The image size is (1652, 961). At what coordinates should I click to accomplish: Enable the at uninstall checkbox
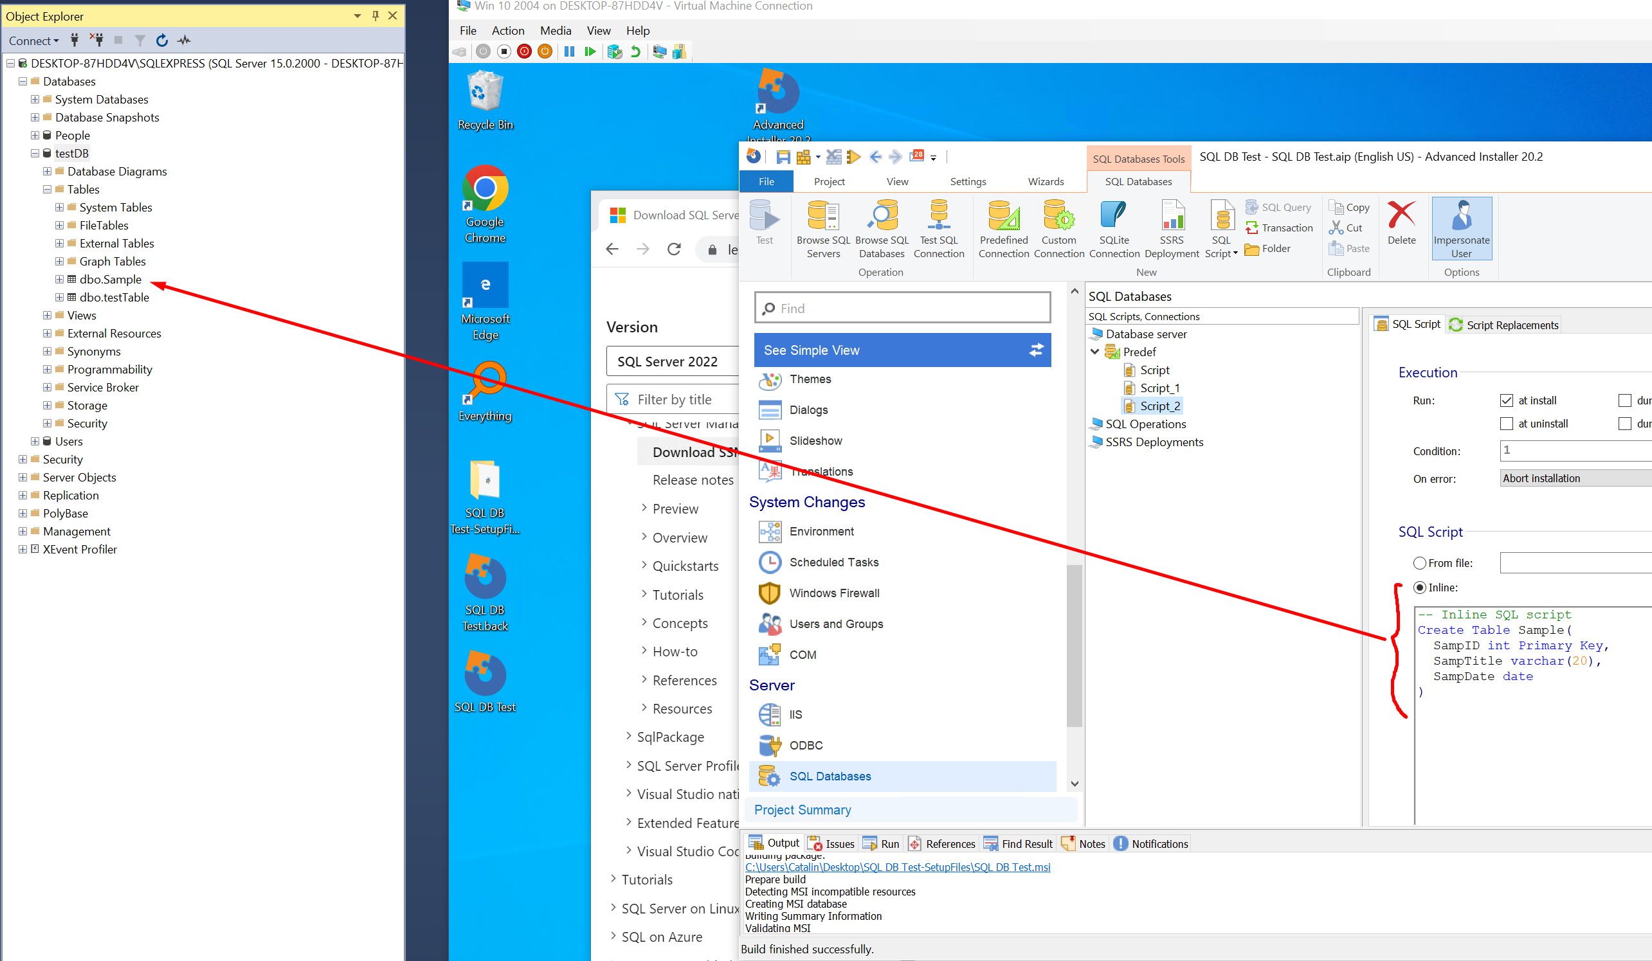tap(1506, 424)
